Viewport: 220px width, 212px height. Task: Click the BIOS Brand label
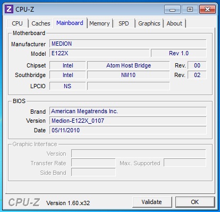38,112
